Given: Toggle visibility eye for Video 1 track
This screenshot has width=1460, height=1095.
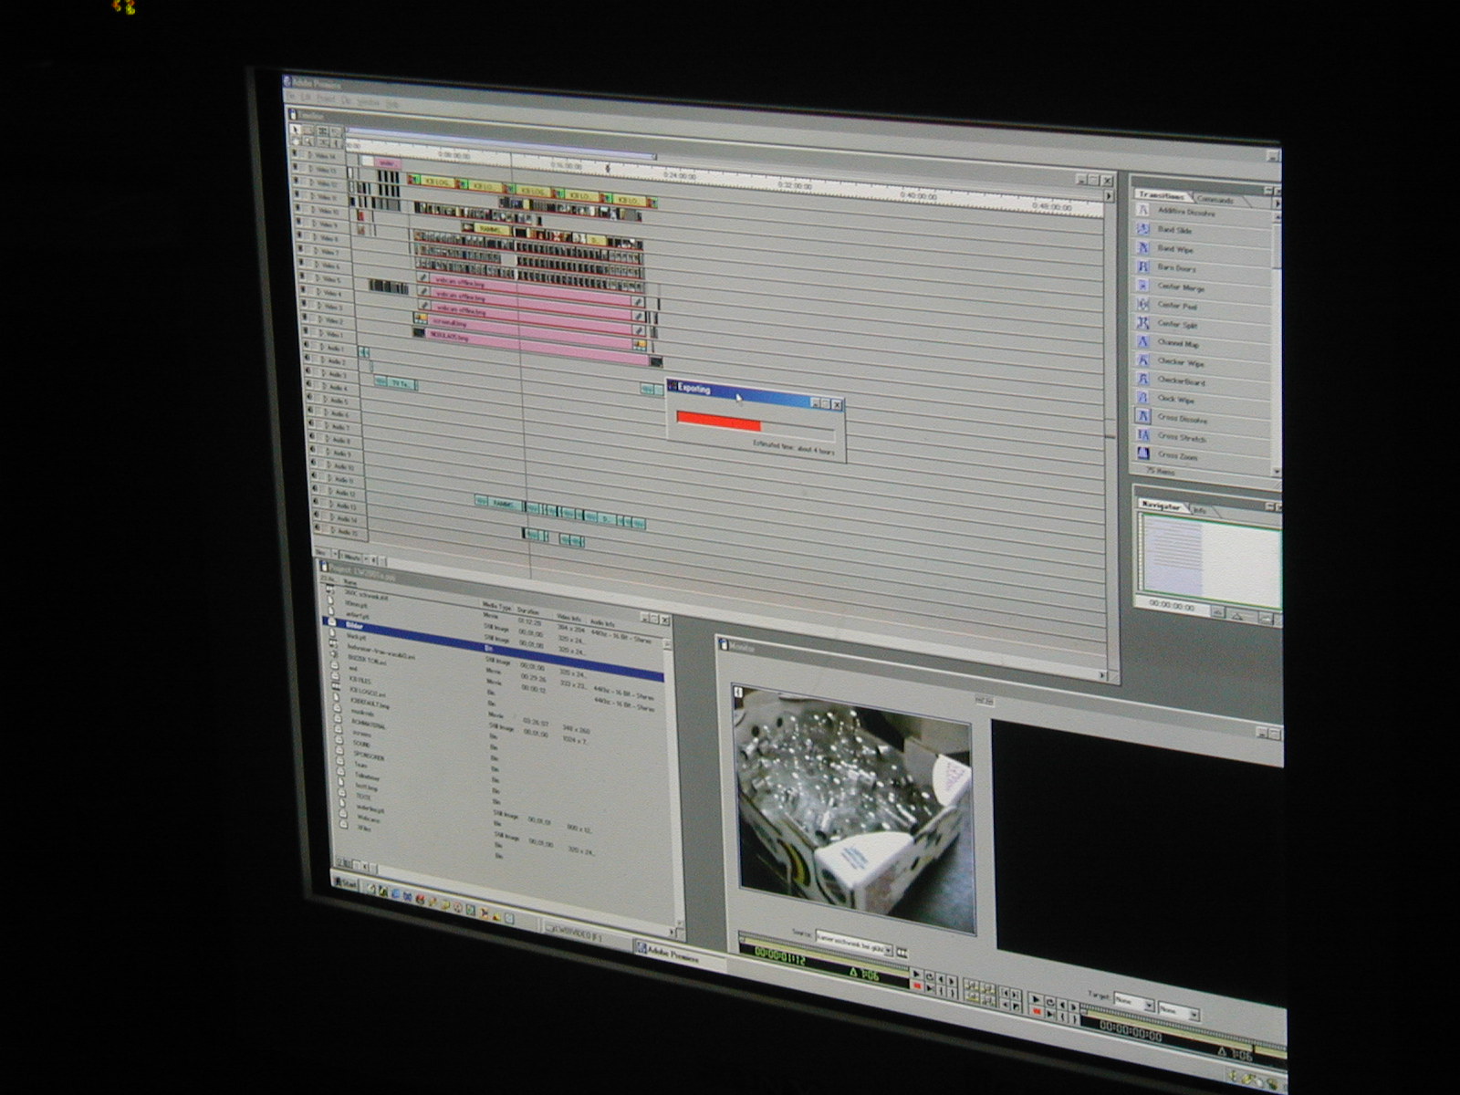Looking at the screenshot, I should point(306,330).
